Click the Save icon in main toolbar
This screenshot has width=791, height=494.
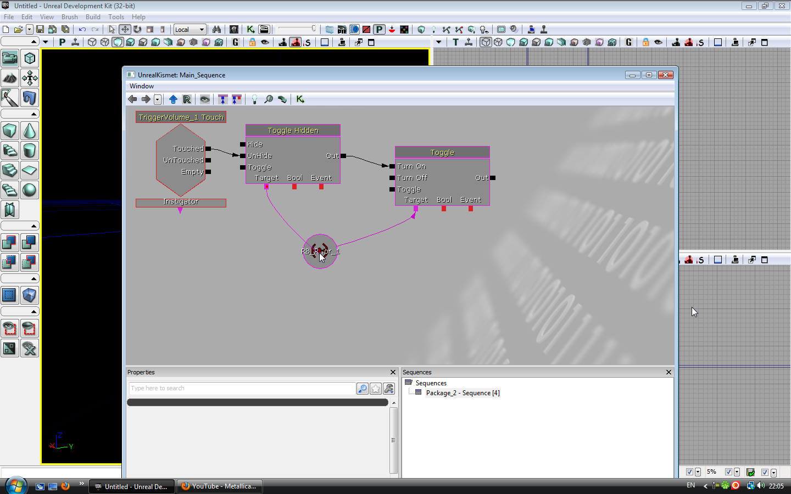tap(40, 30)
